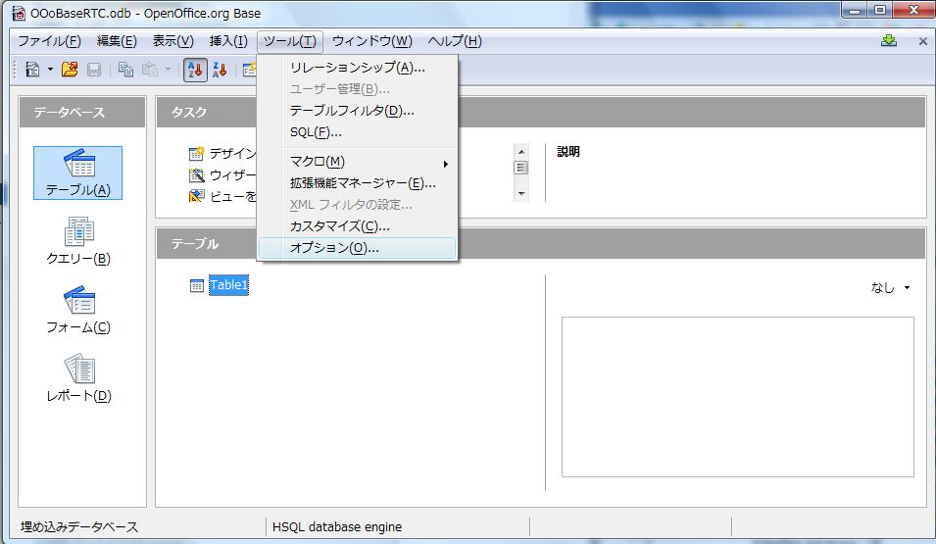The width and height of the screenshot is (936, 544).
Task: Choose SQL(F)... from the Tools menu
Action: pyautogui.click(x=357, y=132)
